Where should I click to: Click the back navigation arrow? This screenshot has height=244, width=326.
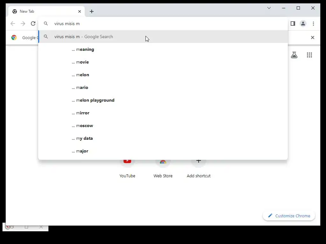(13, 24)
